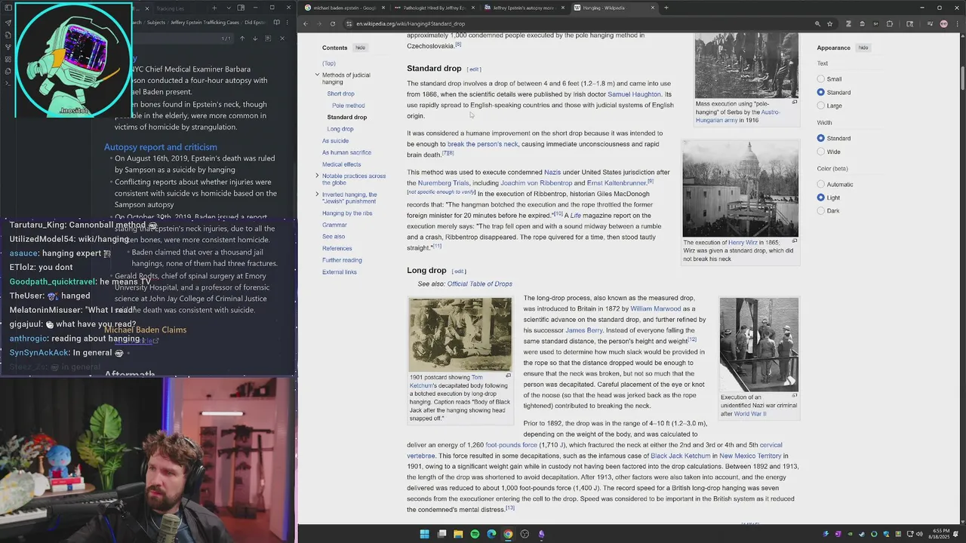The image size is (966, 543).
Task: Open Black Jack Ketchum link
Action: 680,456
